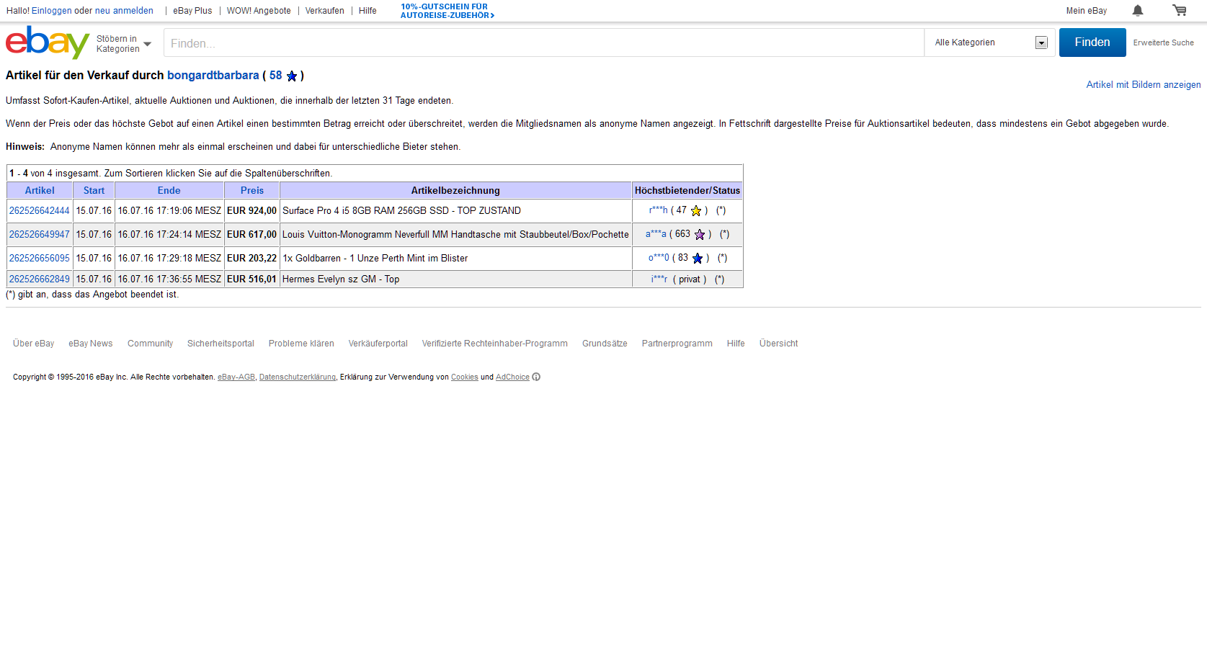
Task: Click bidder name a***a
Action: point(656,234)
